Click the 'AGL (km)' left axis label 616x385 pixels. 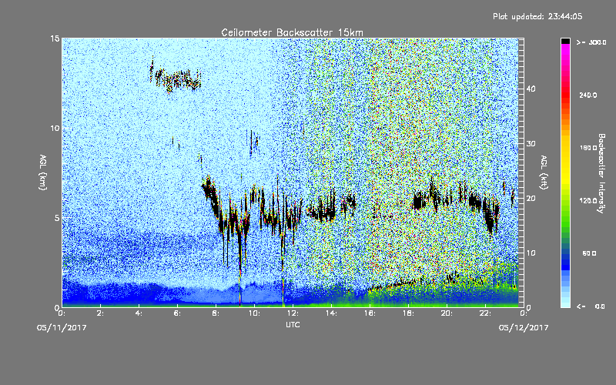43,172
